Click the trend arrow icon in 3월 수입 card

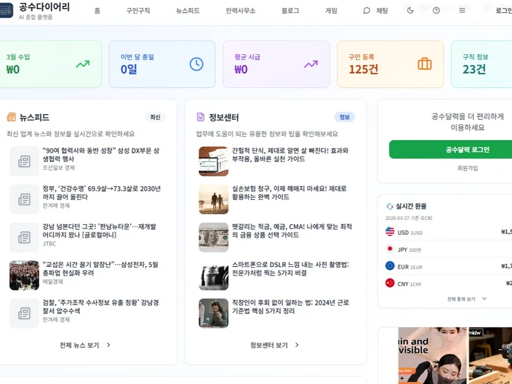[x=83, y=64]
